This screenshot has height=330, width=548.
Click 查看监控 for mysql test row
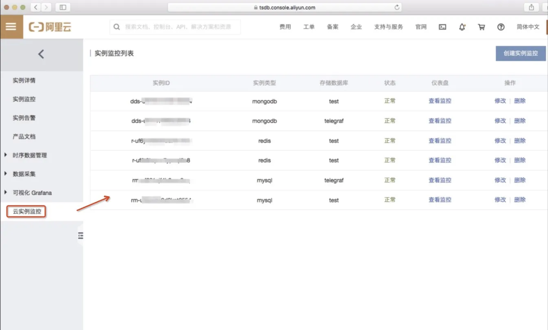[x=440, y=200]
